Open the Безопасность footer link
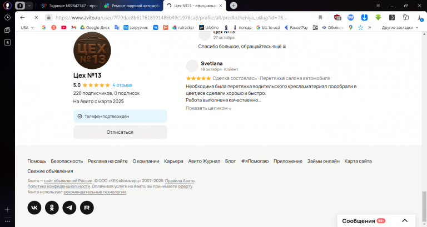 pyautogui.click(x=67, y=161)
